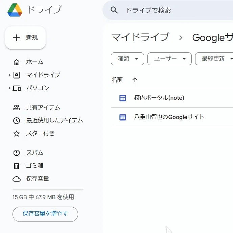Image resolution: width=233 pixels, height=233 pixels.
Task: Expand the パソコン tree arrow
Action: 10,88
